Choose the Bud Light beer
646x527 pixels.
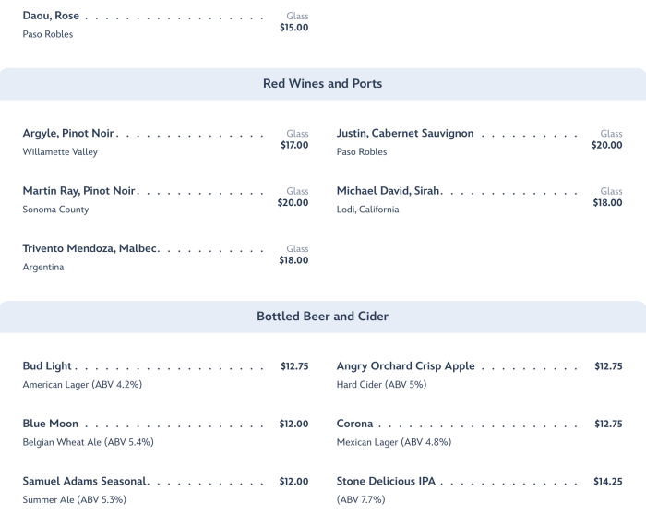48,366
